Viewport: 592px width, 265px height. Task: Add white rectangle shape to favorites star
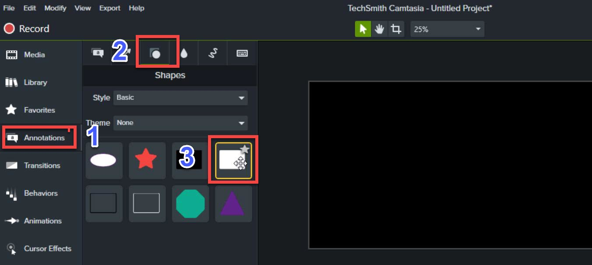coord(245,150)
